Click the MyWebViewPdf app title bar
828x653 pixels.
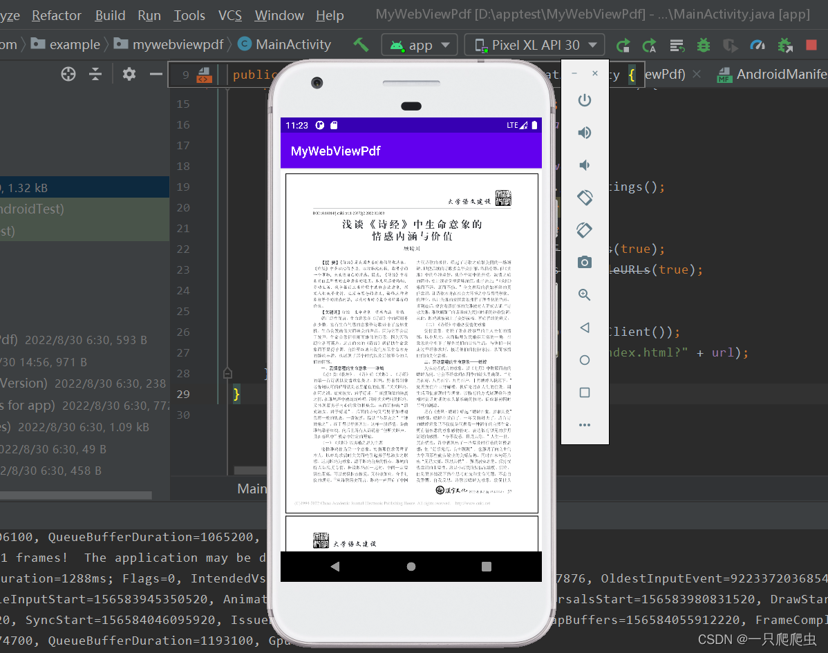(411, 151)
